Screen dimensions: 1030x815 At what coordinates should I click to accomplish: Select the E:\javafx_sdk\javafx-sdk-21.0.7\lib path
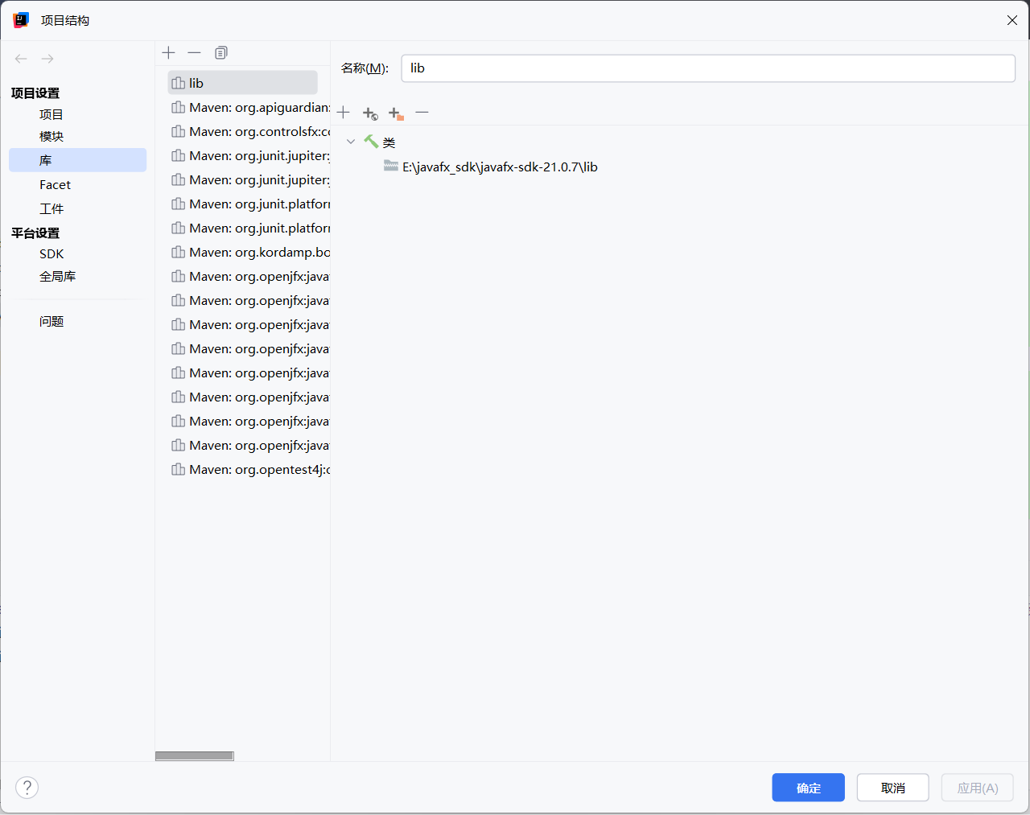point(500,167)
